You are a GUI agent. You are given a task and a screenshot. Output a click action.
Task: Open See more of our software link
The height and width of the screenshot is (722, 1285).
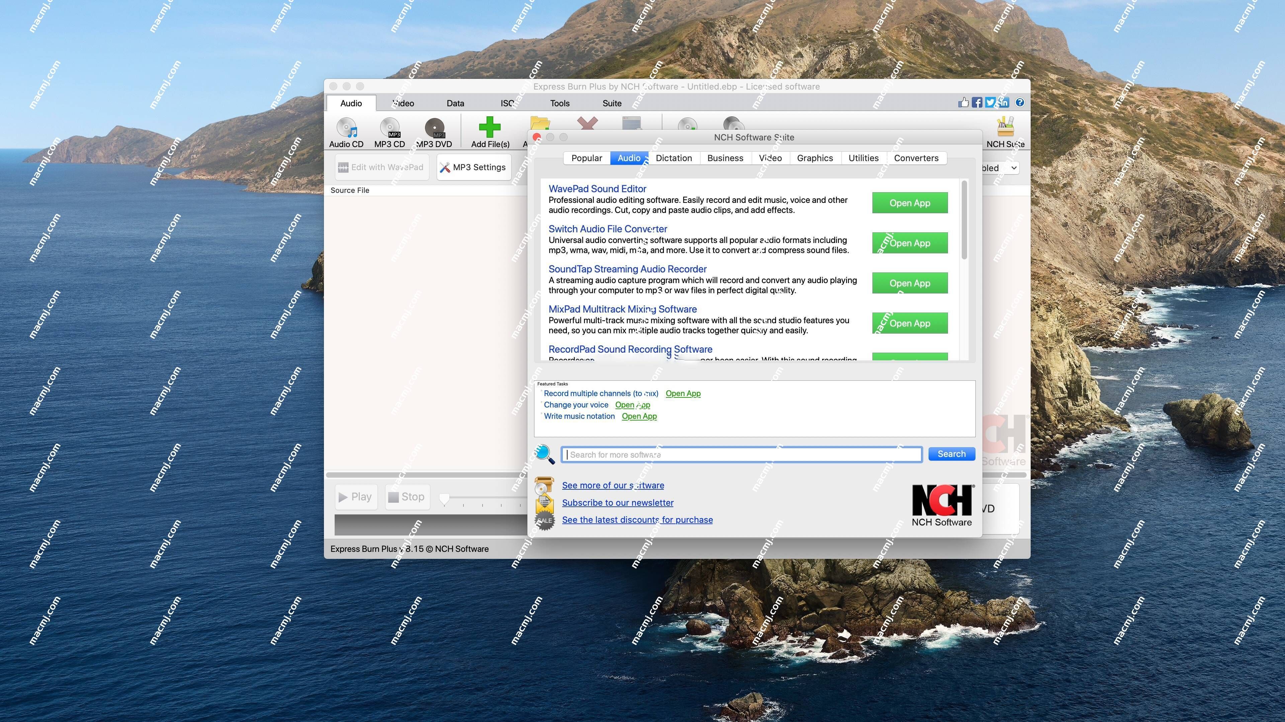coord(613,485)
